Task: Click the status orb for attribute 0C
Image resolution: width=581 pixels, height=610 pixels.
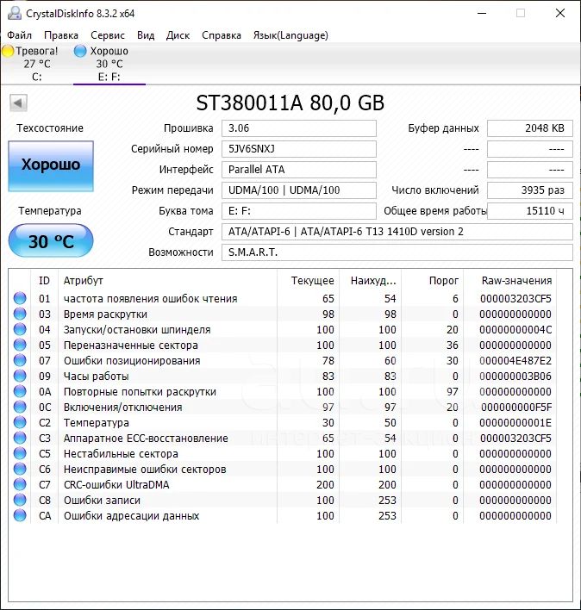Action: [20, 407]
